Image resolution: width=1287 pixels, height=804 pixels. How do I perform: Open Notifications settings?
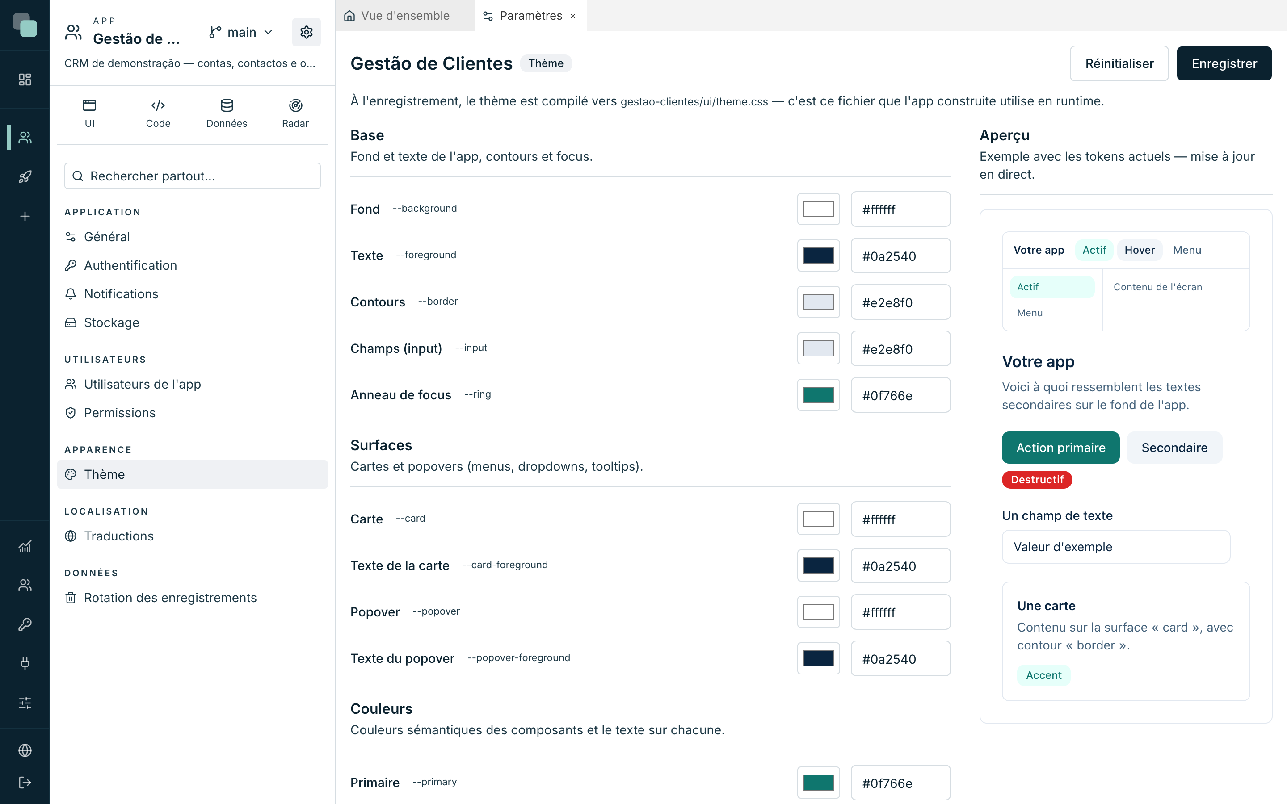click(x=193, y=294)
